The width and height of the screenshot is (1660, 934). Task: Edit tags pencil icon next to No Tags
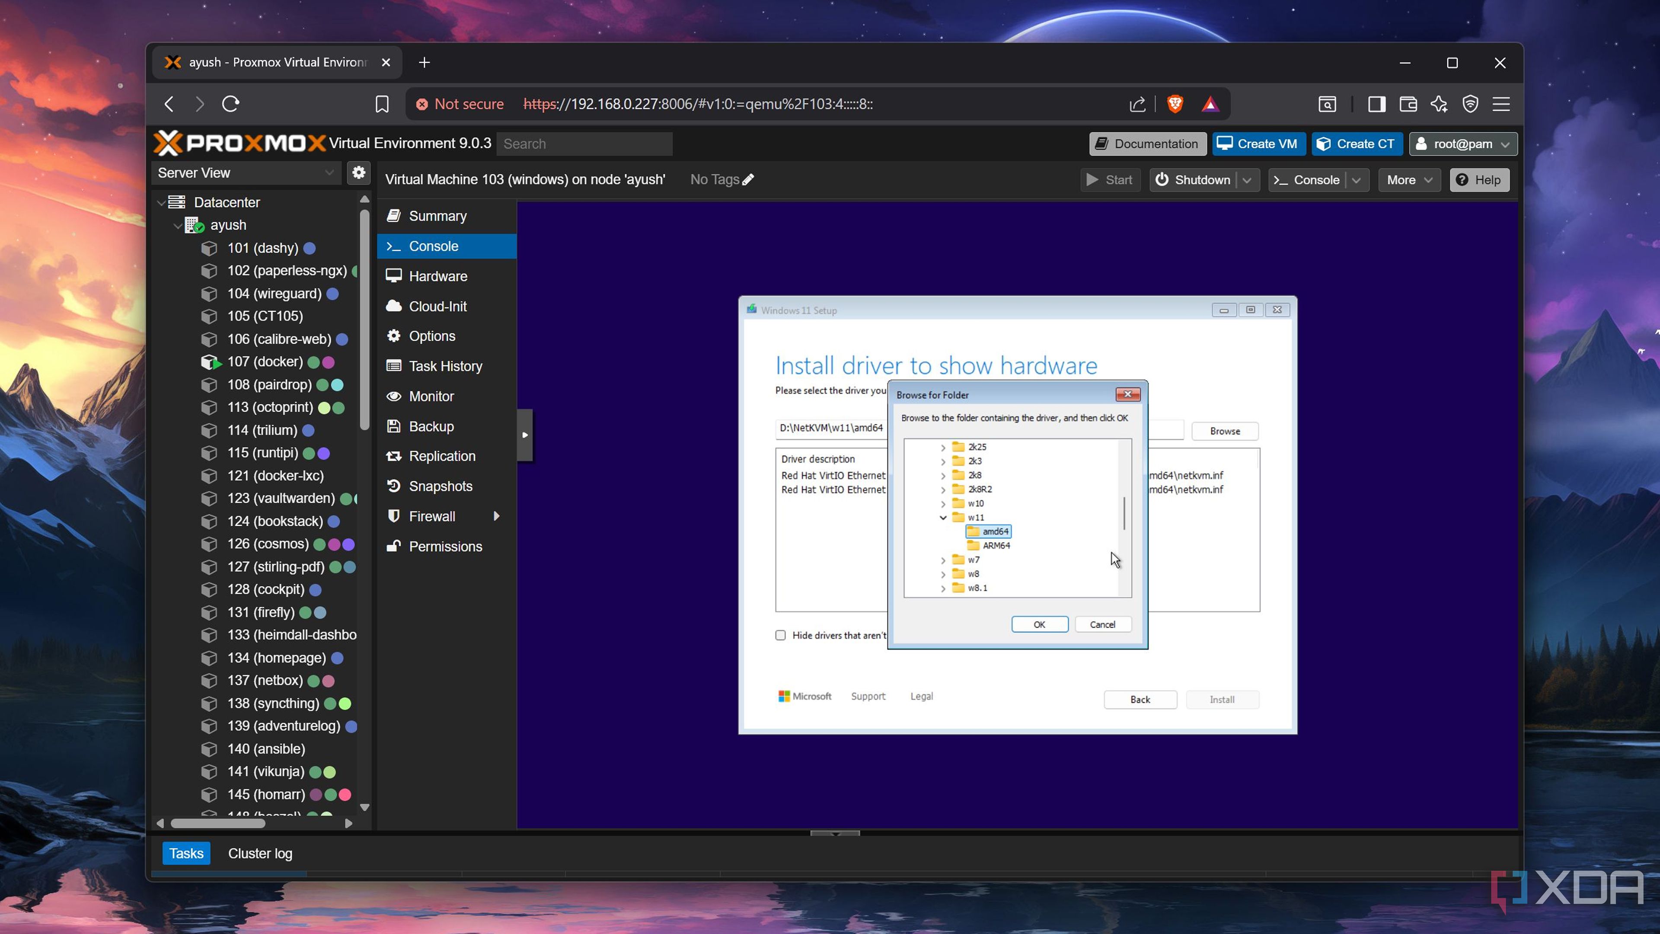(x=748, y=180)
